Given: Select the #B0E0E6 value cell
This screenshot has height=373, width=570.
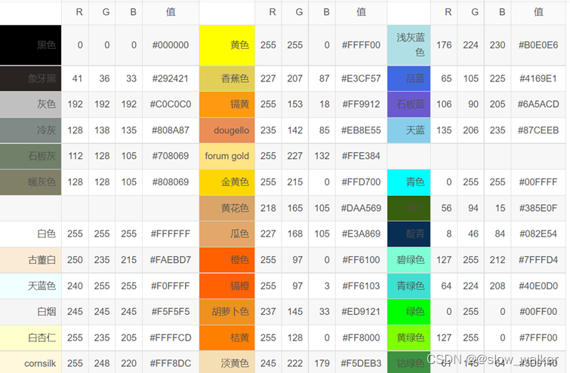Looking at the screenshot, I should click(538, 45).
